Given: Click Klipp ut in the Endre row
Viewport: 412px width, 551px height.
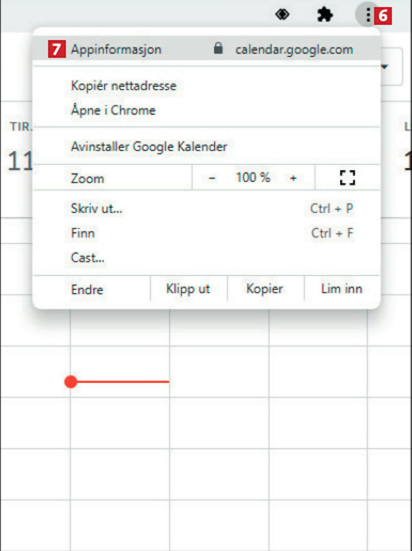Looking at the screenshot, I should [x=188, y=289].
